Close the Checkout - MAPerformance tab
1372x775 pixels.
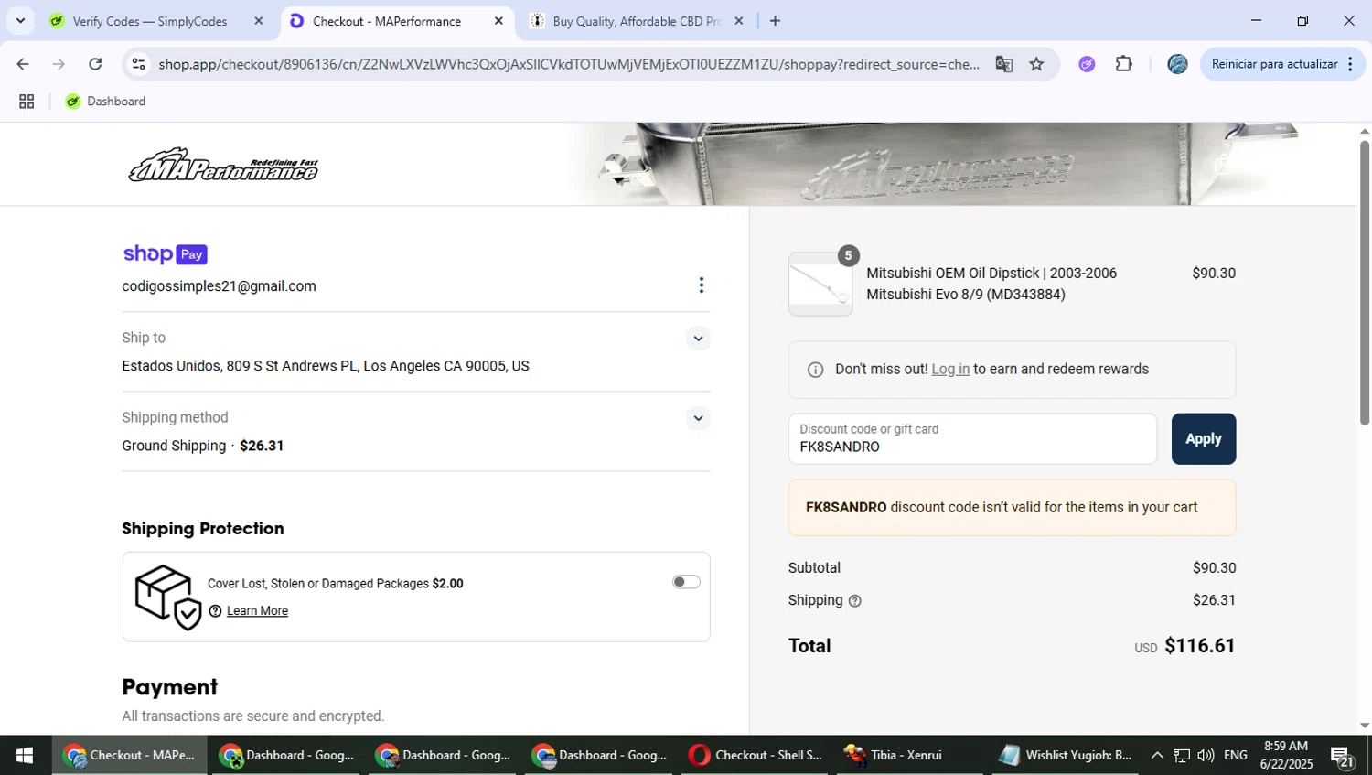[x=498, y=20]
